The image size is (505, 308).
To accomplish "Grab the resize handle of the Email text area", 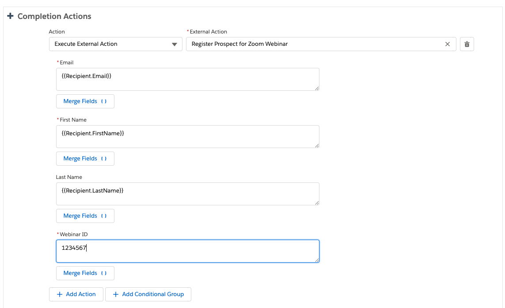I will pos(317,88).
